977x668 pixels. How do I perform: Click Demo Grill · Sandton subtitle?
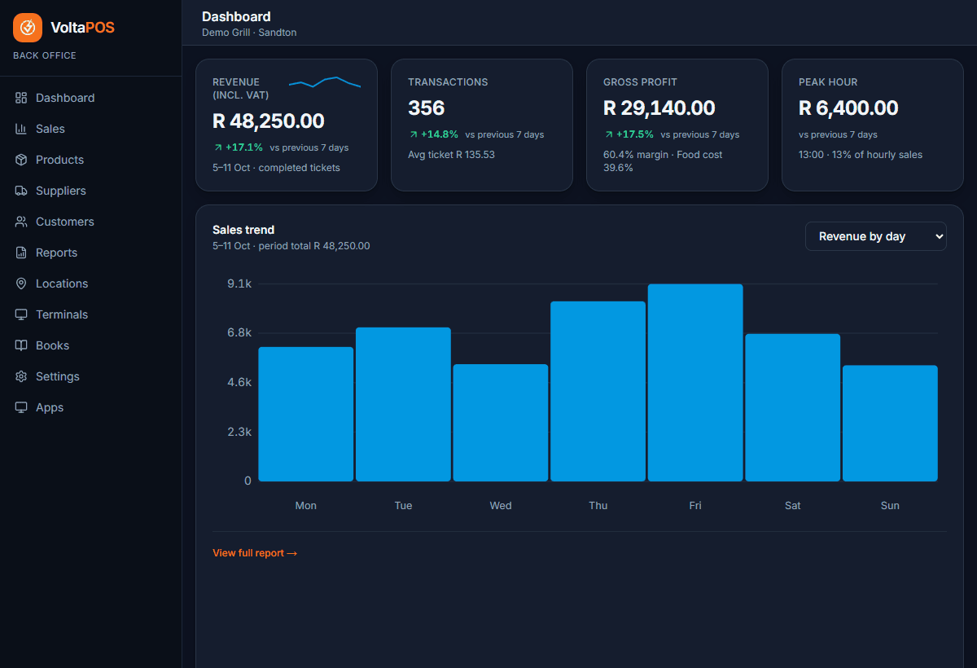249,33
